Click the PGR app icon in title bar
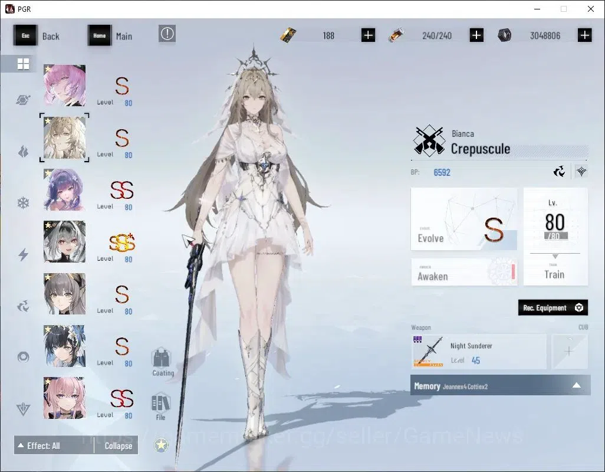The height and width of the screenshot is (472, 605). point(9,9)
